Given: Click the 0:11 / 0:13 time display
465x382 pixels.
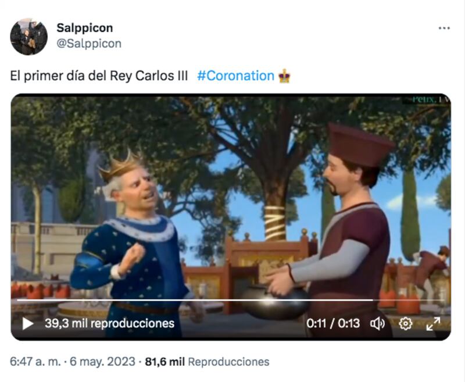Looking at the screenshot, I should coord(333,323).
